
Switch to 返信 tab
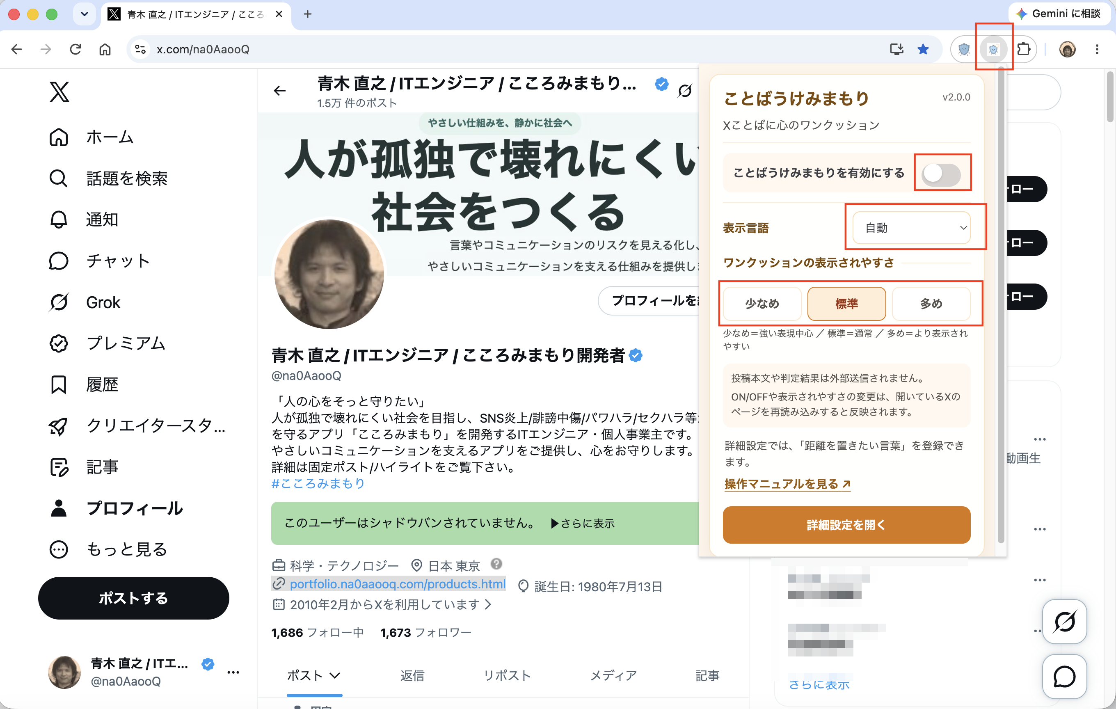[x=412, y=676]
